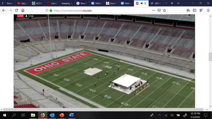Show site information icon in address bar
The width and height of the screenshot is (212, 119).
(47, 10)
